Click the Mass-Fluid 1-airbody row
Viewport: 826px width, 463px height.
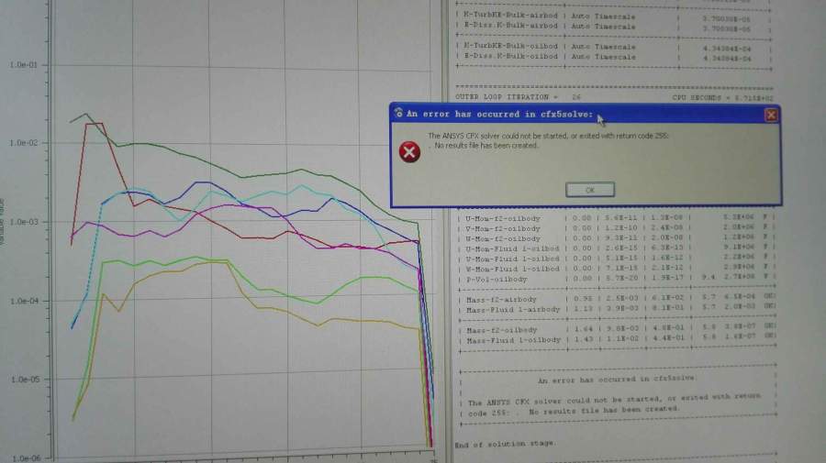click(x=617, y=309)
